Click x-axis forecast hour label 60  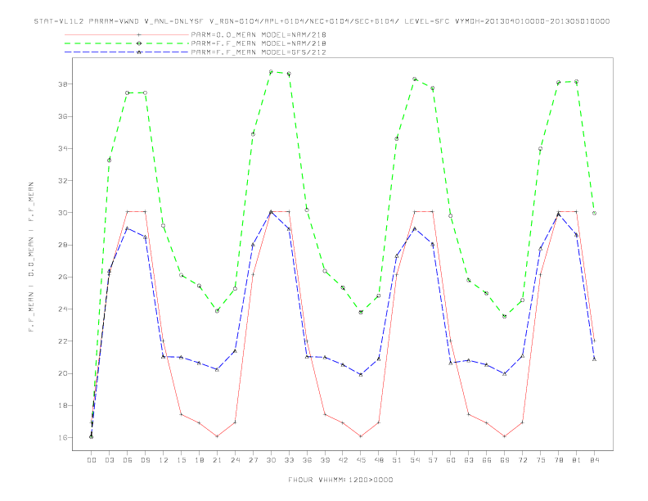451,460
